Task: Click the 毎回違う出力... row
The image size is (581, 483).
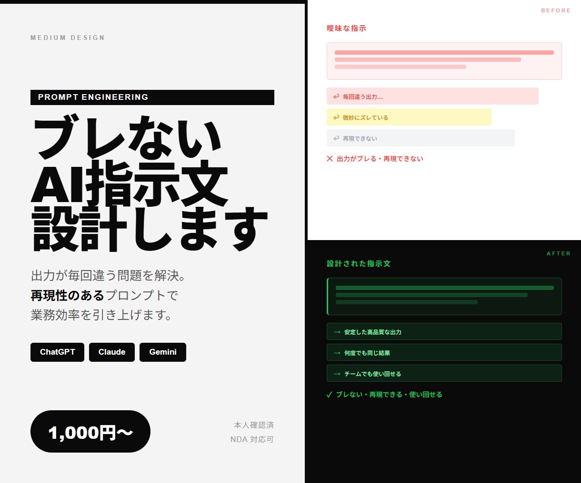Action: [432, 96]
